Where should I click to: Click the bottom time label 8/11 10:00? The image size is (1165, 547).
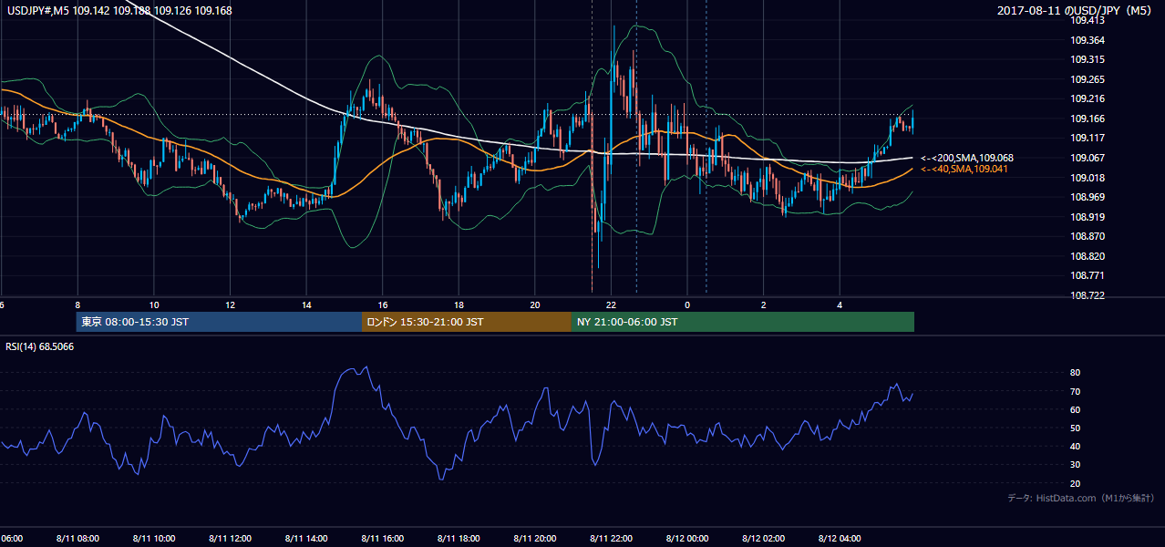(x=154, y=539)
